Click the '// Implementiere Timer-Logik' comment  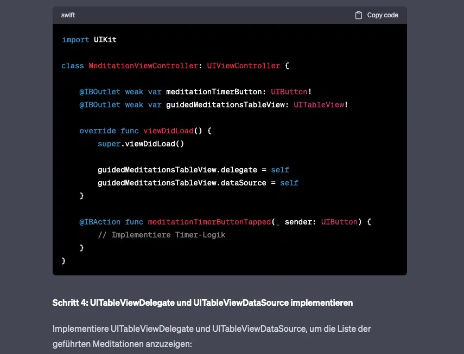[x=161, y=235]
